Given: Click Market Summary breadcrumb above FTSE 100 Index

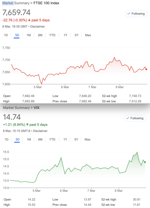Looking at the screenshot, I should 16,3.
